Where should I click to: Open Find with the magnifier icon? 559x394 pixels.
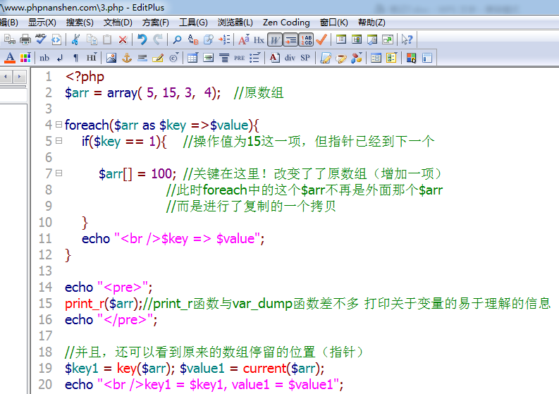[x=177, y=39]
